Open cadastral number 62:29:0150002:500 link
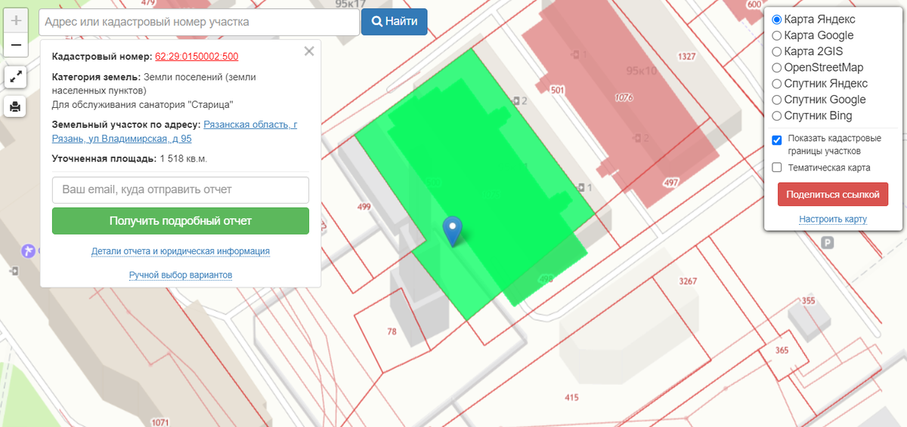The height and width of the screenshot is (427, 907). (197, 57)
